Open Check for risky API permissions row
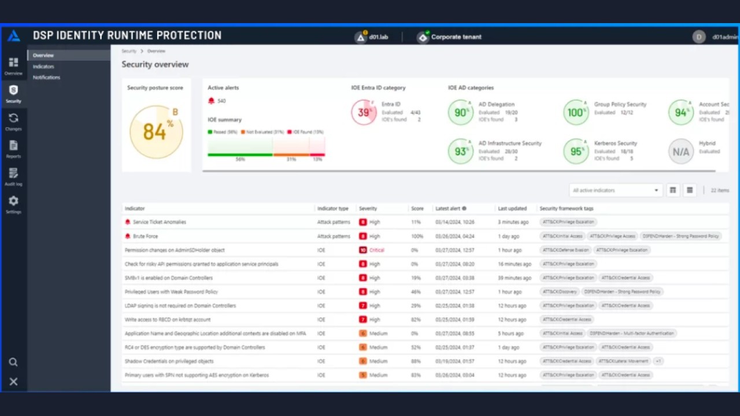740x416 pixels. pos(426,264)
